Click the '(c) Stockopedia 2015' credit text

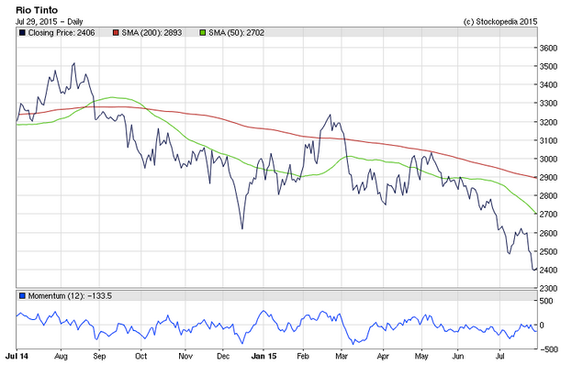coord(500,21)
